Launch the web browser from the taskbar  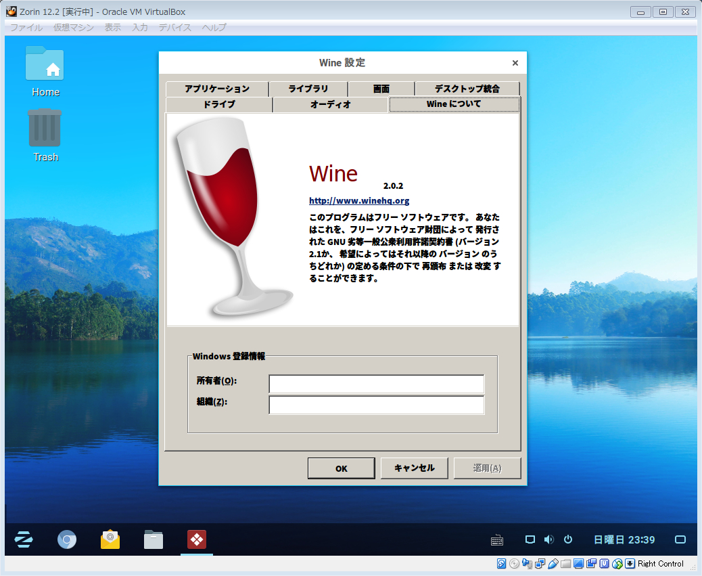coord(66,539)
